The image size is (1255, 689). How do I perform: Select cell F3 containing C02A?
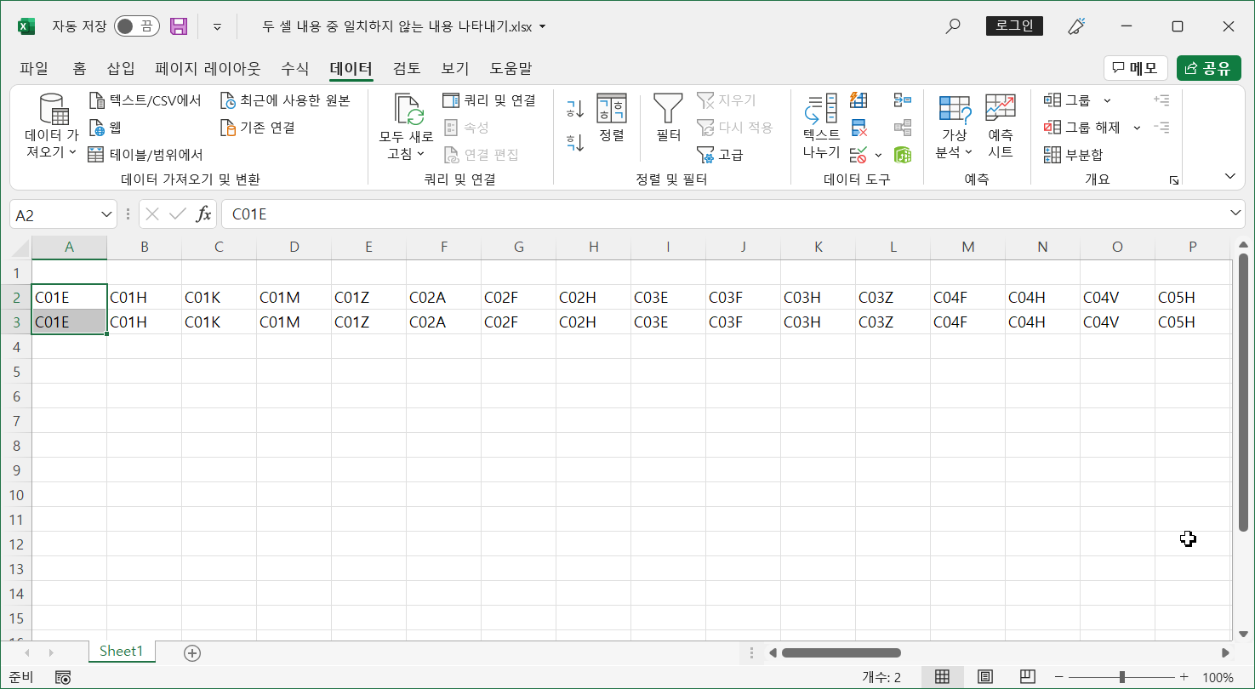444,322
